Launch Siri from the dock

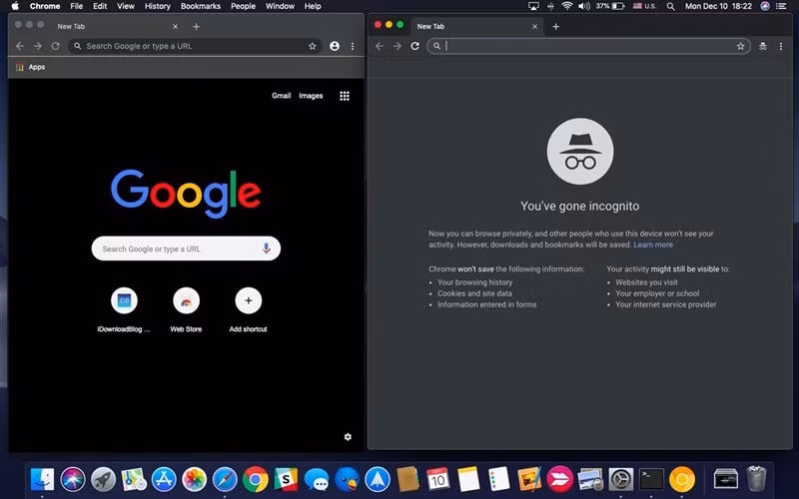73,479
